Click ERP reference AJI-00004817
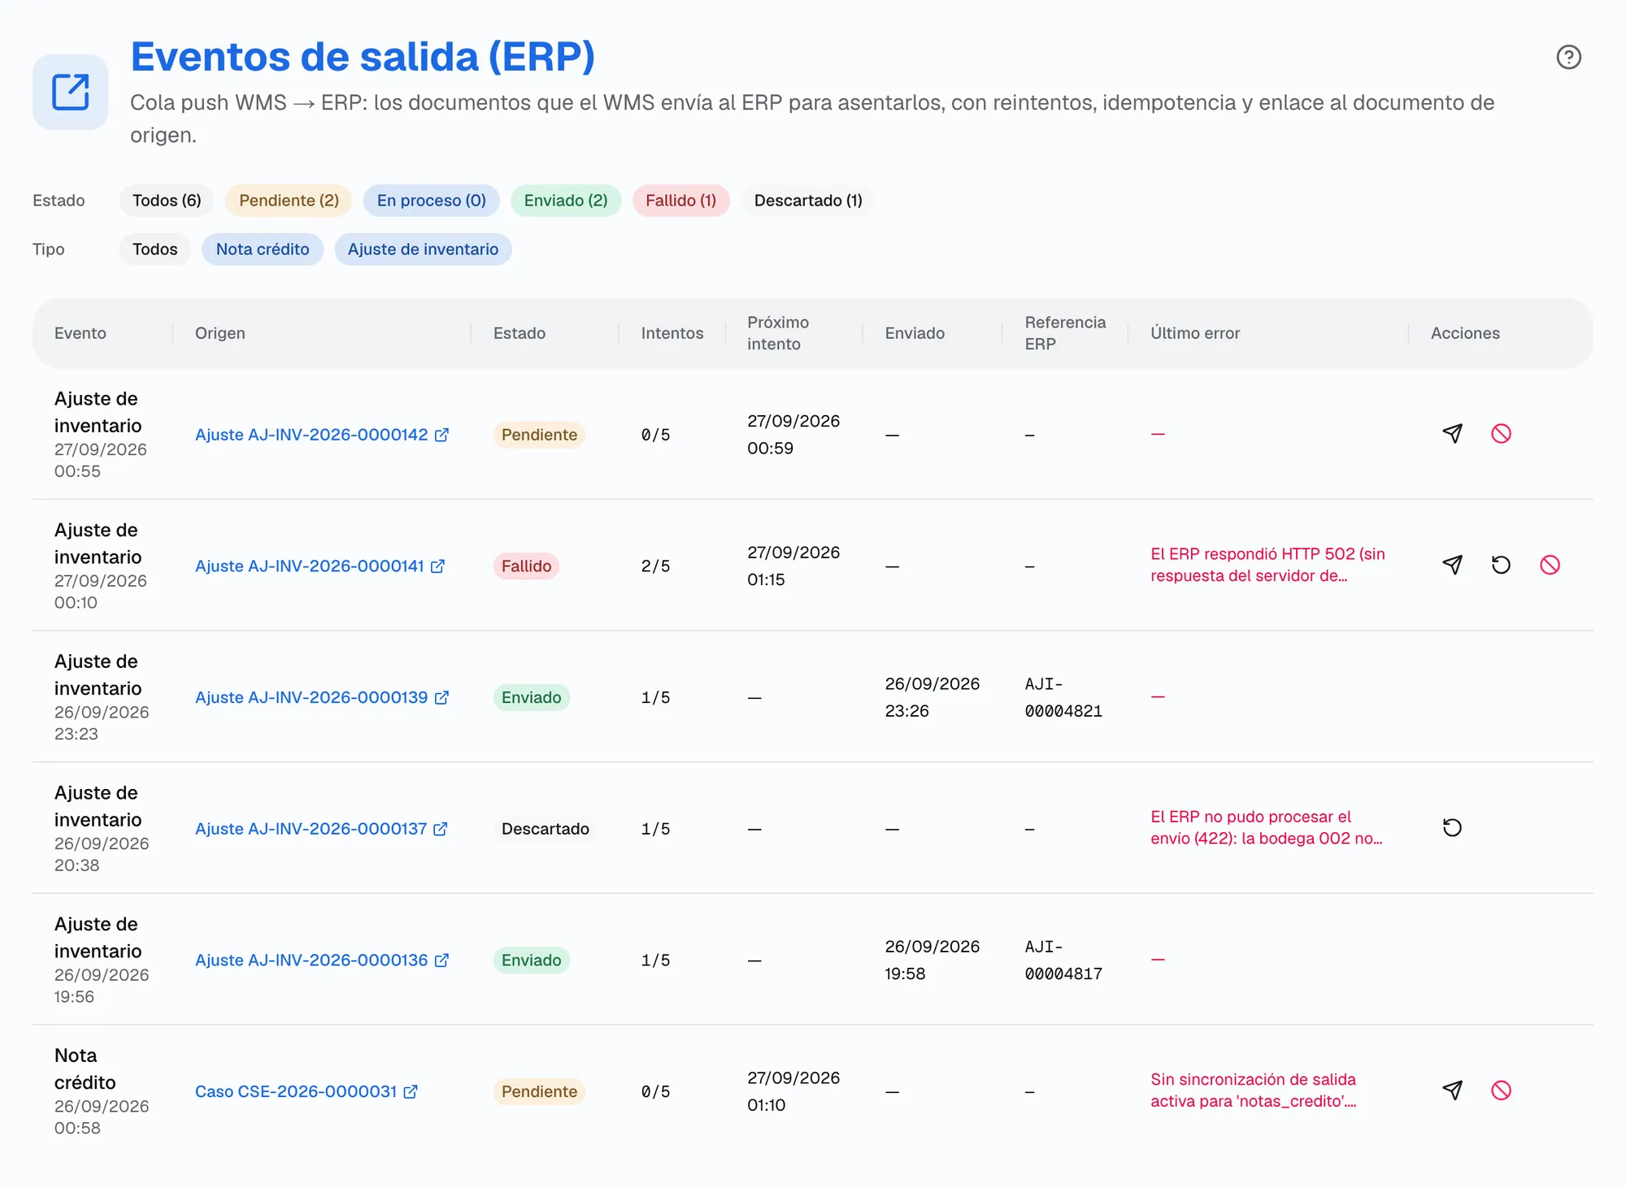The height and width of the screenshot is (1188, 1626). 1063,960
